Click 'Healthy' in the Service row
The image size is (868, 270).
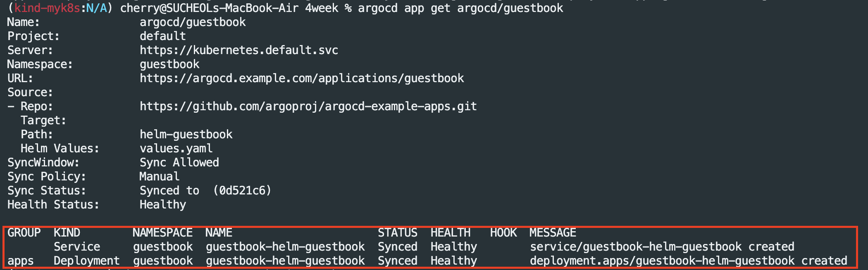tap(454, 247)
